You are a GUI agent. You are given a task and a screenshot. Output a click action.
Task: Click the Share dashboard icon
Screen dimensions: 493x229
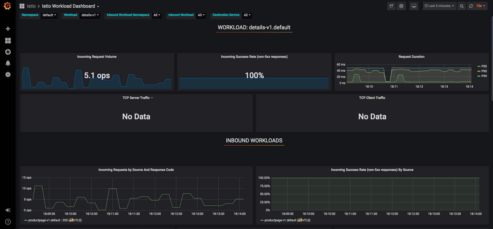click(x=391, y=6)
